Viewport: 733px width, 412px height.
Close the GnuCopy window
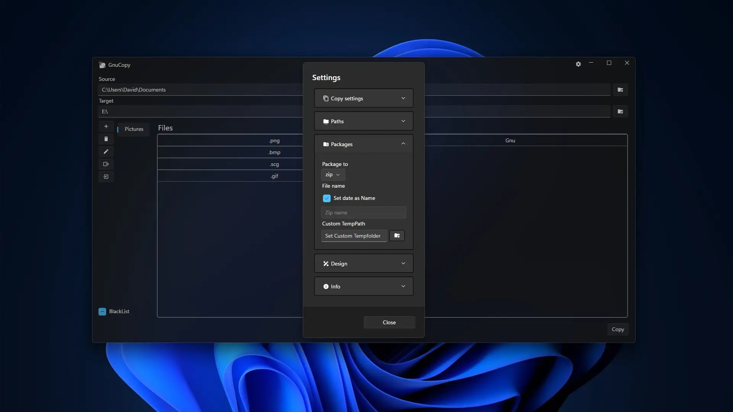click(627, 63)
